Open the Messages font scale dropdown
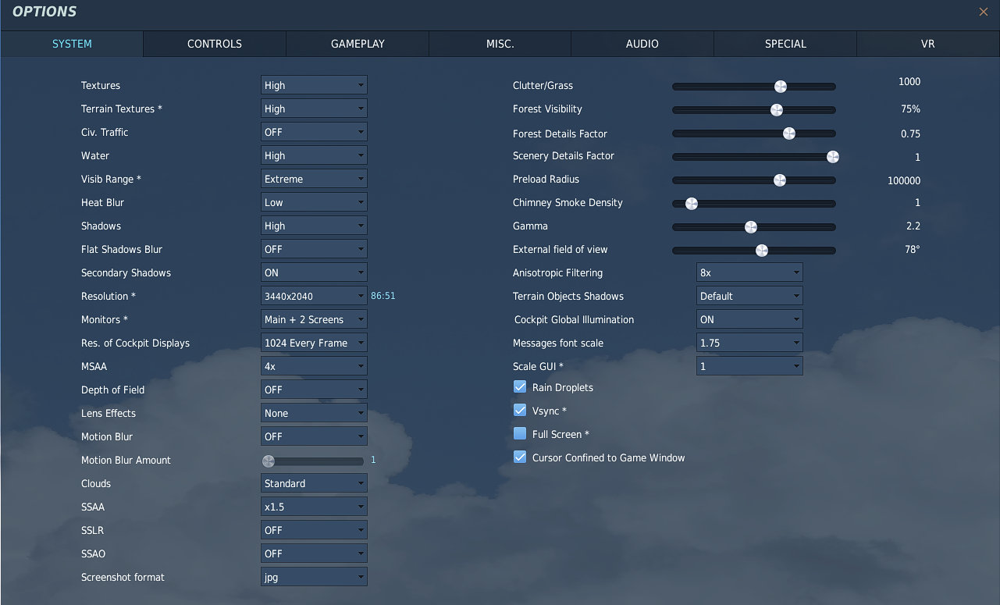Image resolution: width=1000 pixels, height=605 pixels. tap(749, 343)
